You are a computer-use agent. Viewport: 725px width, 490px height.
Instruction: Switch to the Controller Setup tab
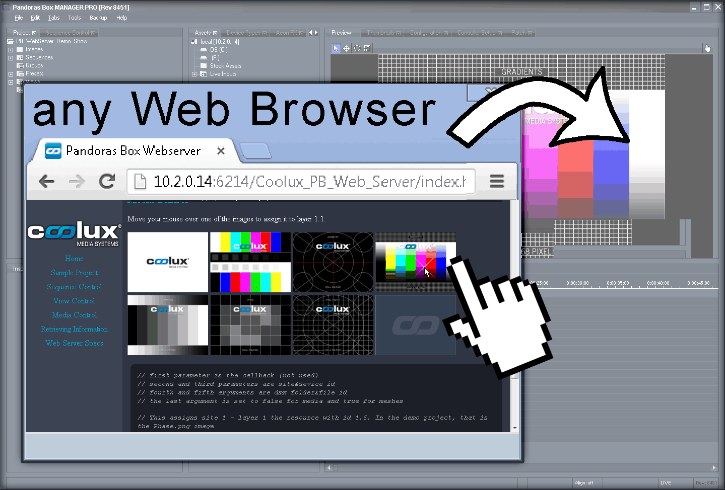coord(477,33)
